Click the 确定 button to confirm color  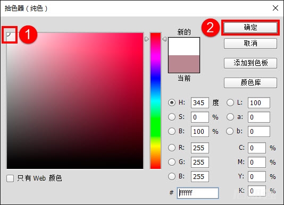click(x=250, y=28)
